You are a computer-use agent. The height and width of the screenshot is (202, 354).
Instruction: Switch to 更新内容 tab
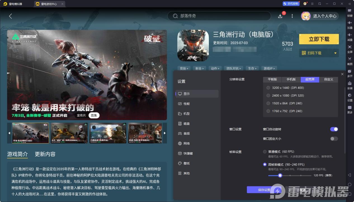tap(45, 154)
